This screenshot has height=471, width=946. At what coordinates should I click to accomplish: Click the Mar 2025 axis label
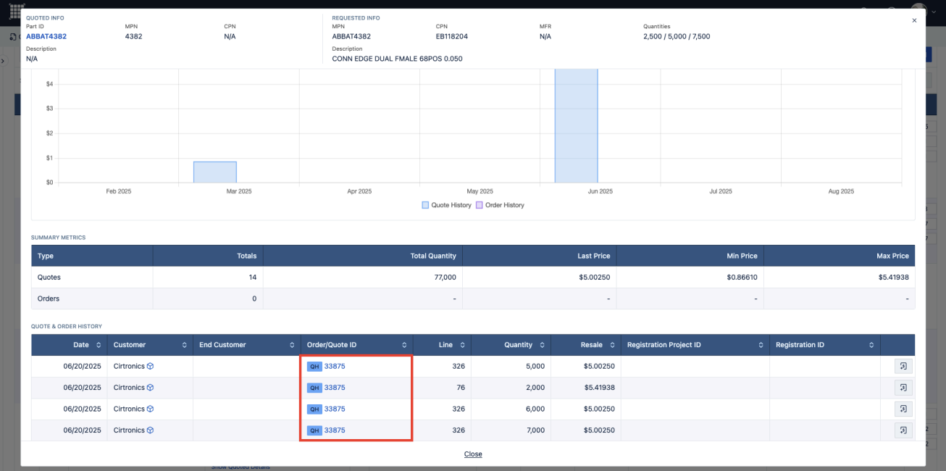[x=239, y=191]
